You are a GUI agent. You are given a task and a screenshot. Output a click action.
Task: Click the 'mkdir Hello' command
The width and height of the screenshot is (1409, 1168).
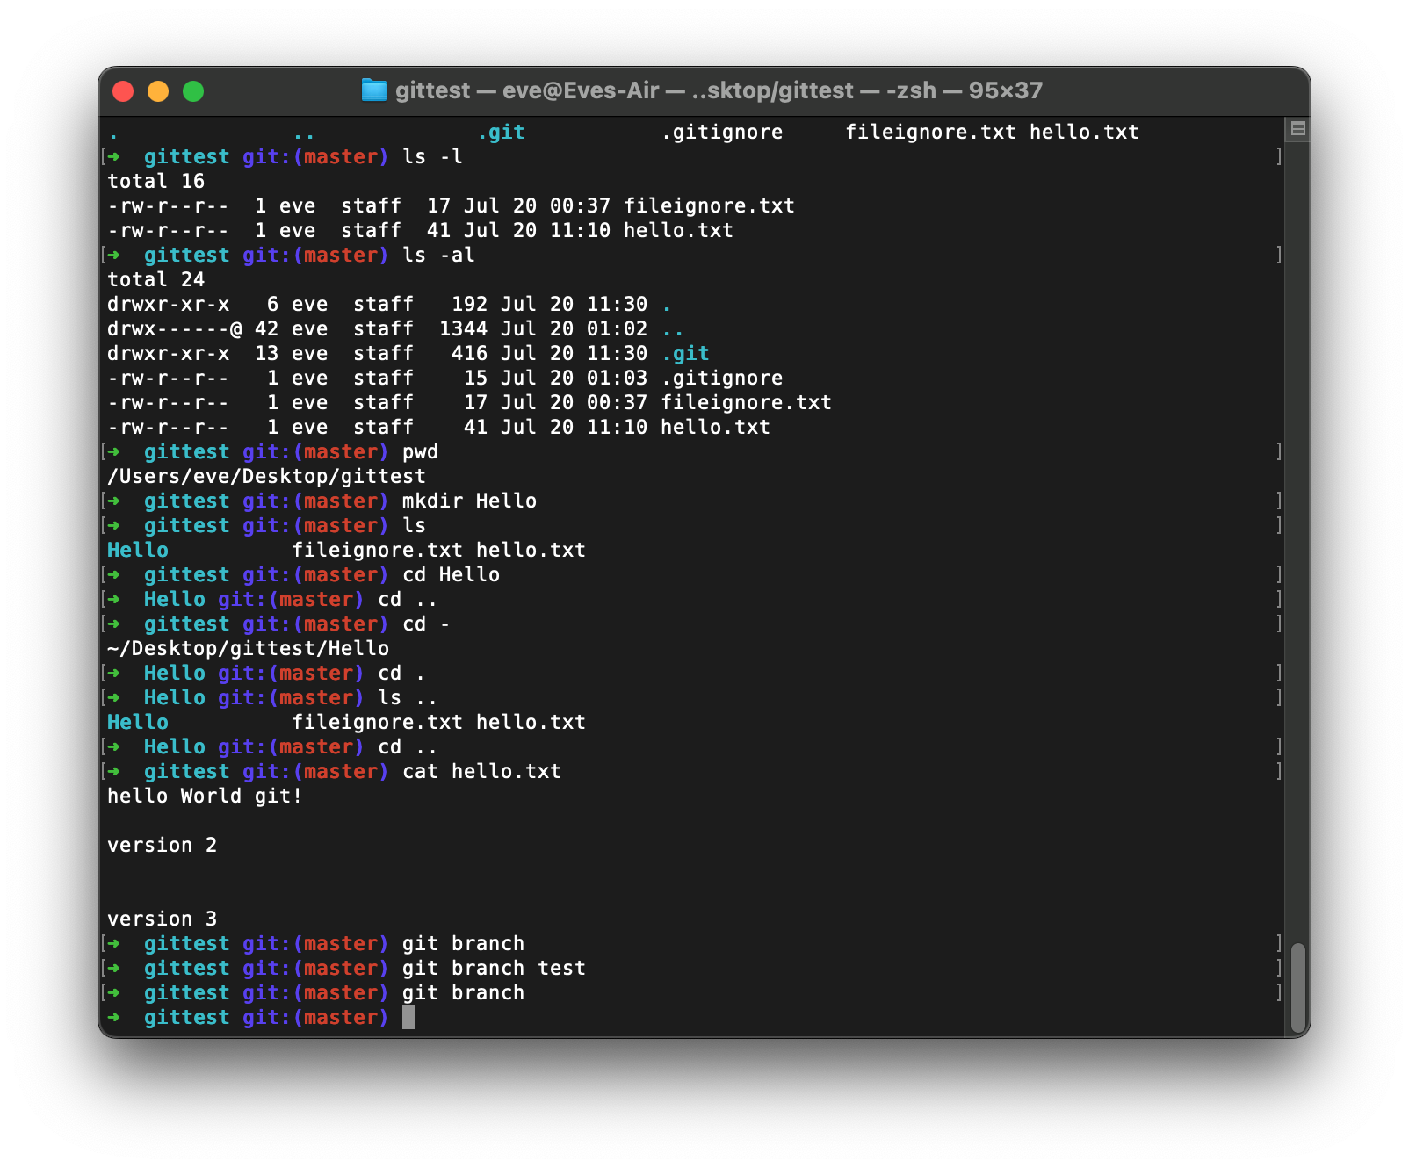[469, 501]
